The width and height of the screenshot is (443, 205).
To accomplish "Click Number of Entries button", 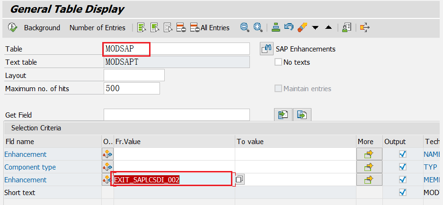I will coord(97,28).
